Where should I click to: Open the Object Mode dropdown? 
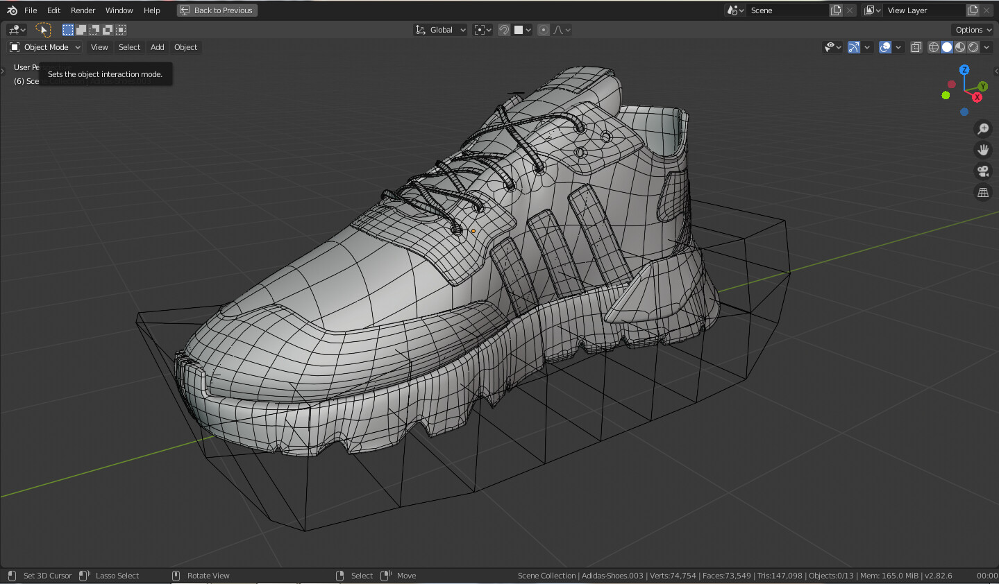pos(45,47)
